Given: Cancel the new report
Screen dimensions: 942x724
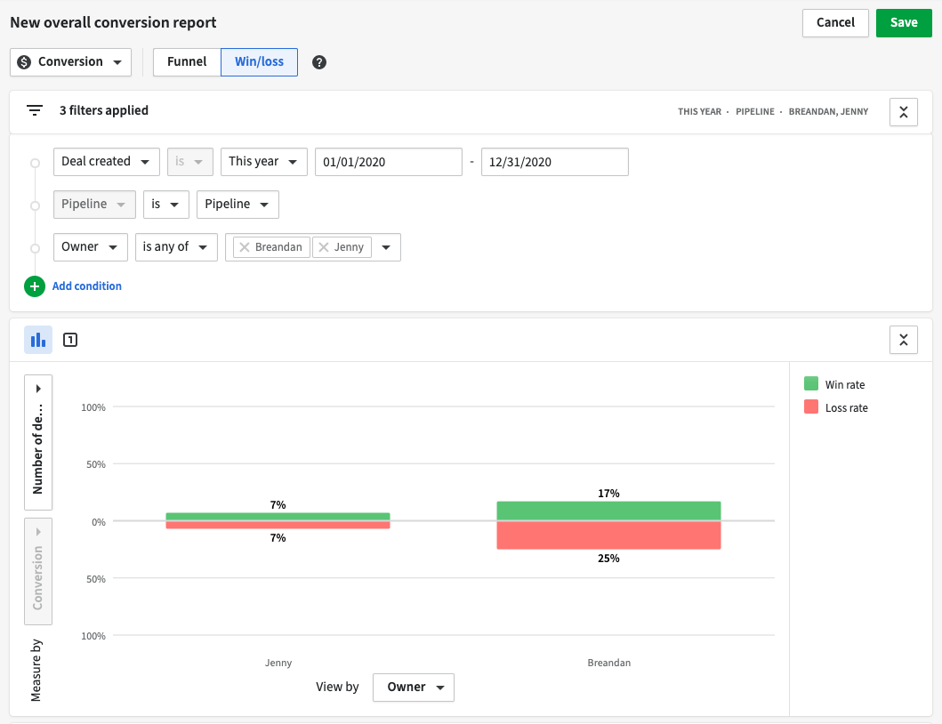Looking at the screenshot, I should [835, 23].
